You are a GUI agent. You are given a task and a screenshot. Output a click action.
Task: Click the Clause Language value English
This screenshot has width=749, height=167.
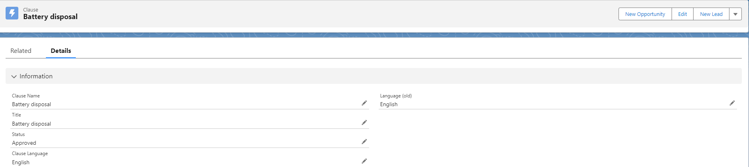pyautogui.click(x=21, y=162)
